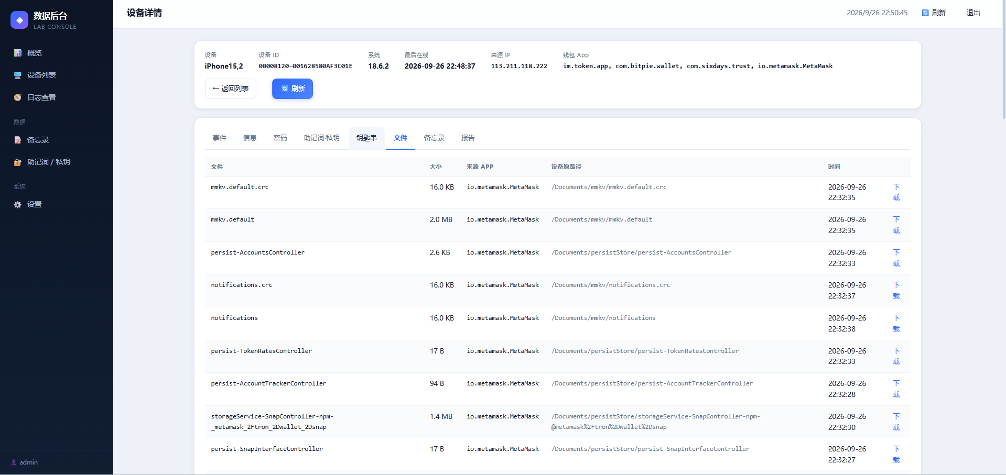Switch to the 事件 tab
The image size is (1006, 475).
pos(220,138)
